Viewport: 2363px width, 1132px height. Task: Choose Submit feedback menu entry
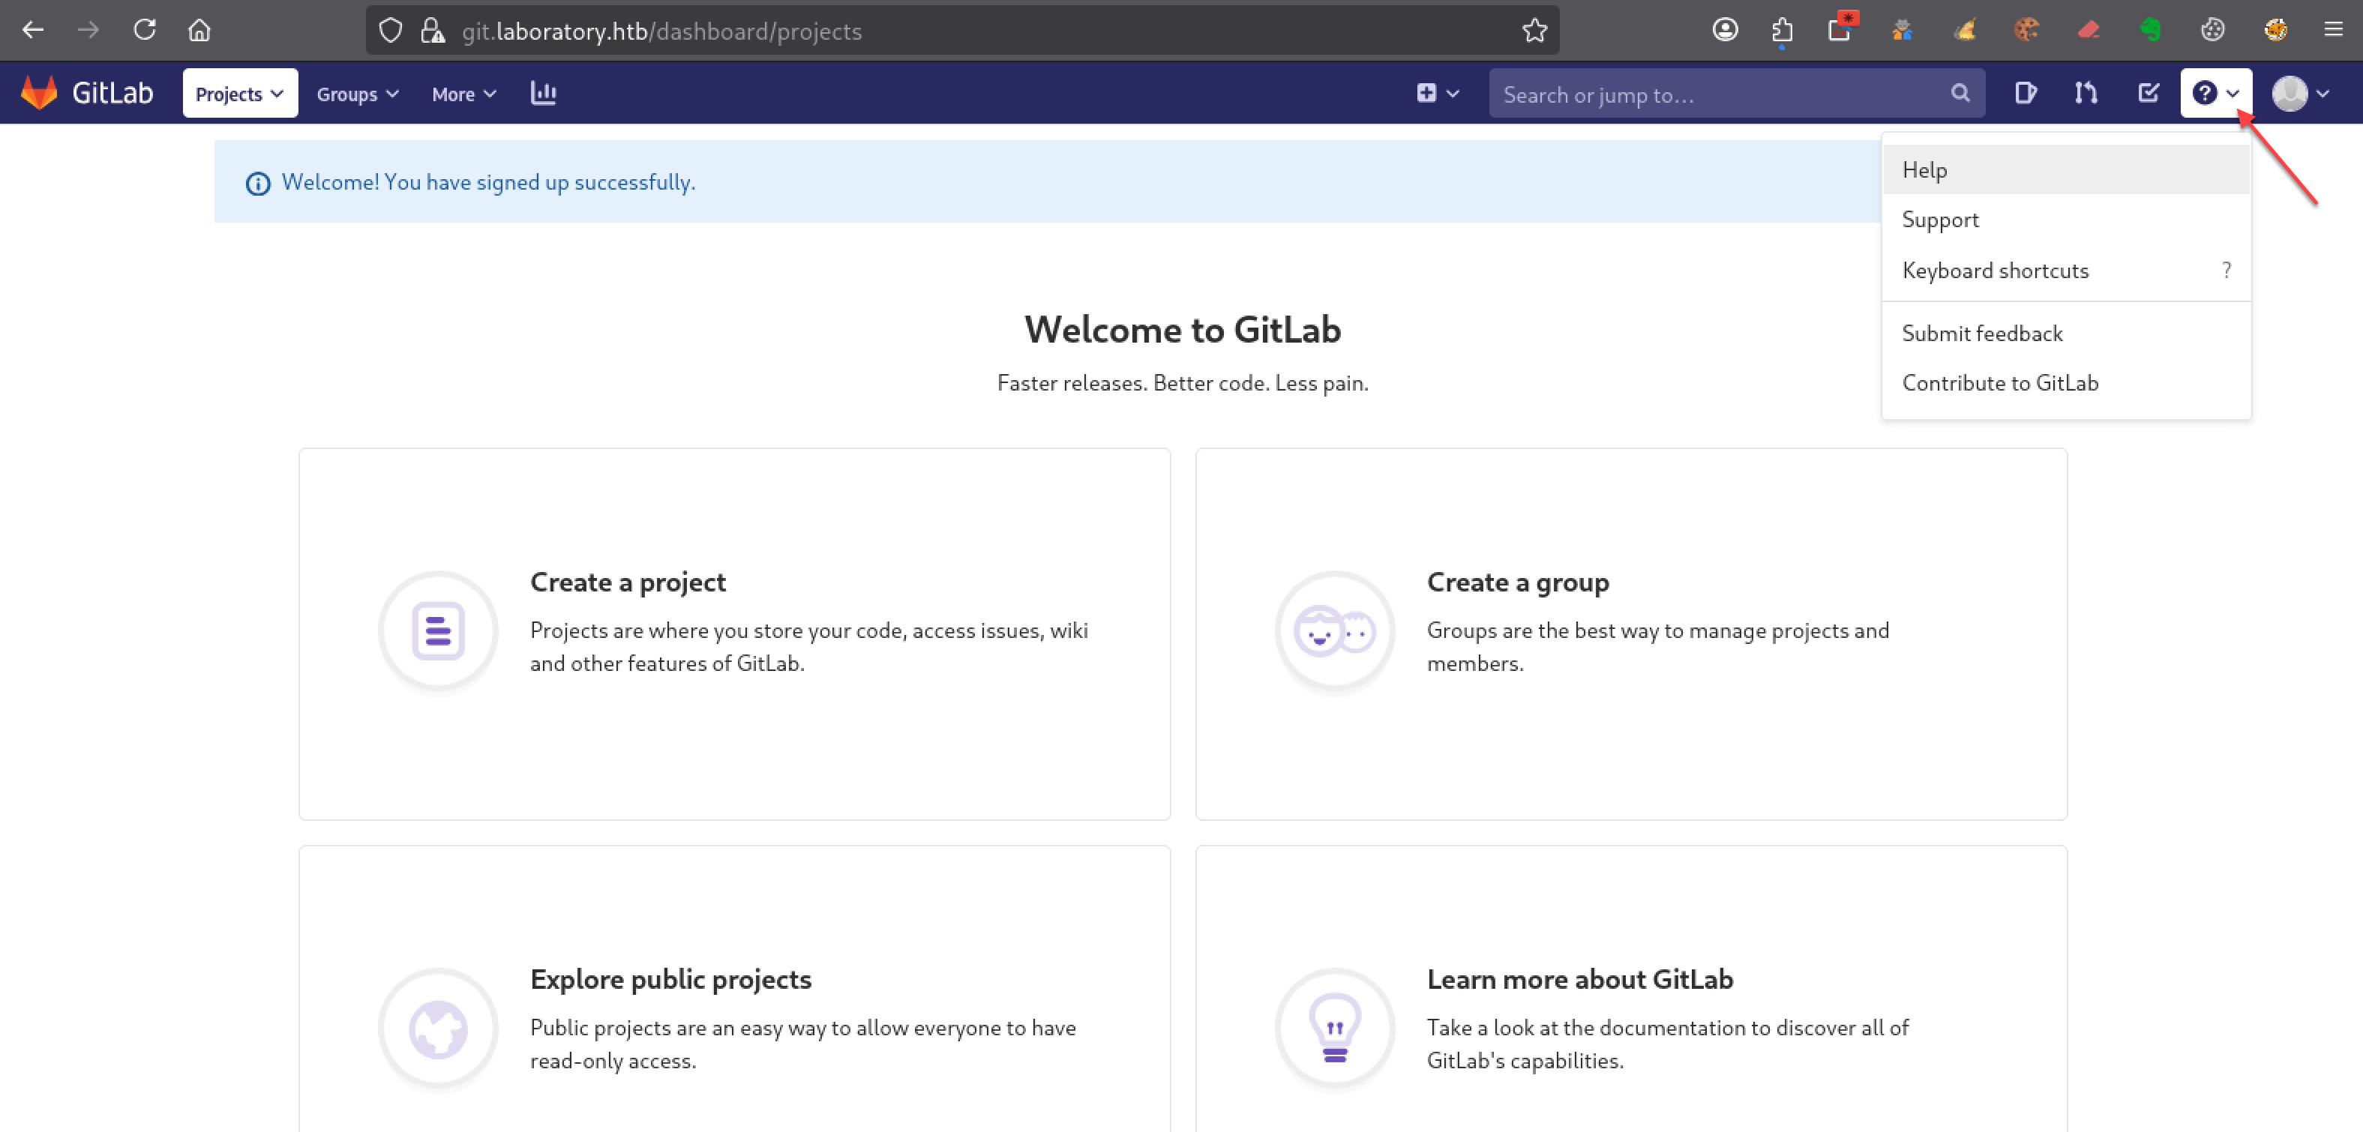pos(2066,333)
